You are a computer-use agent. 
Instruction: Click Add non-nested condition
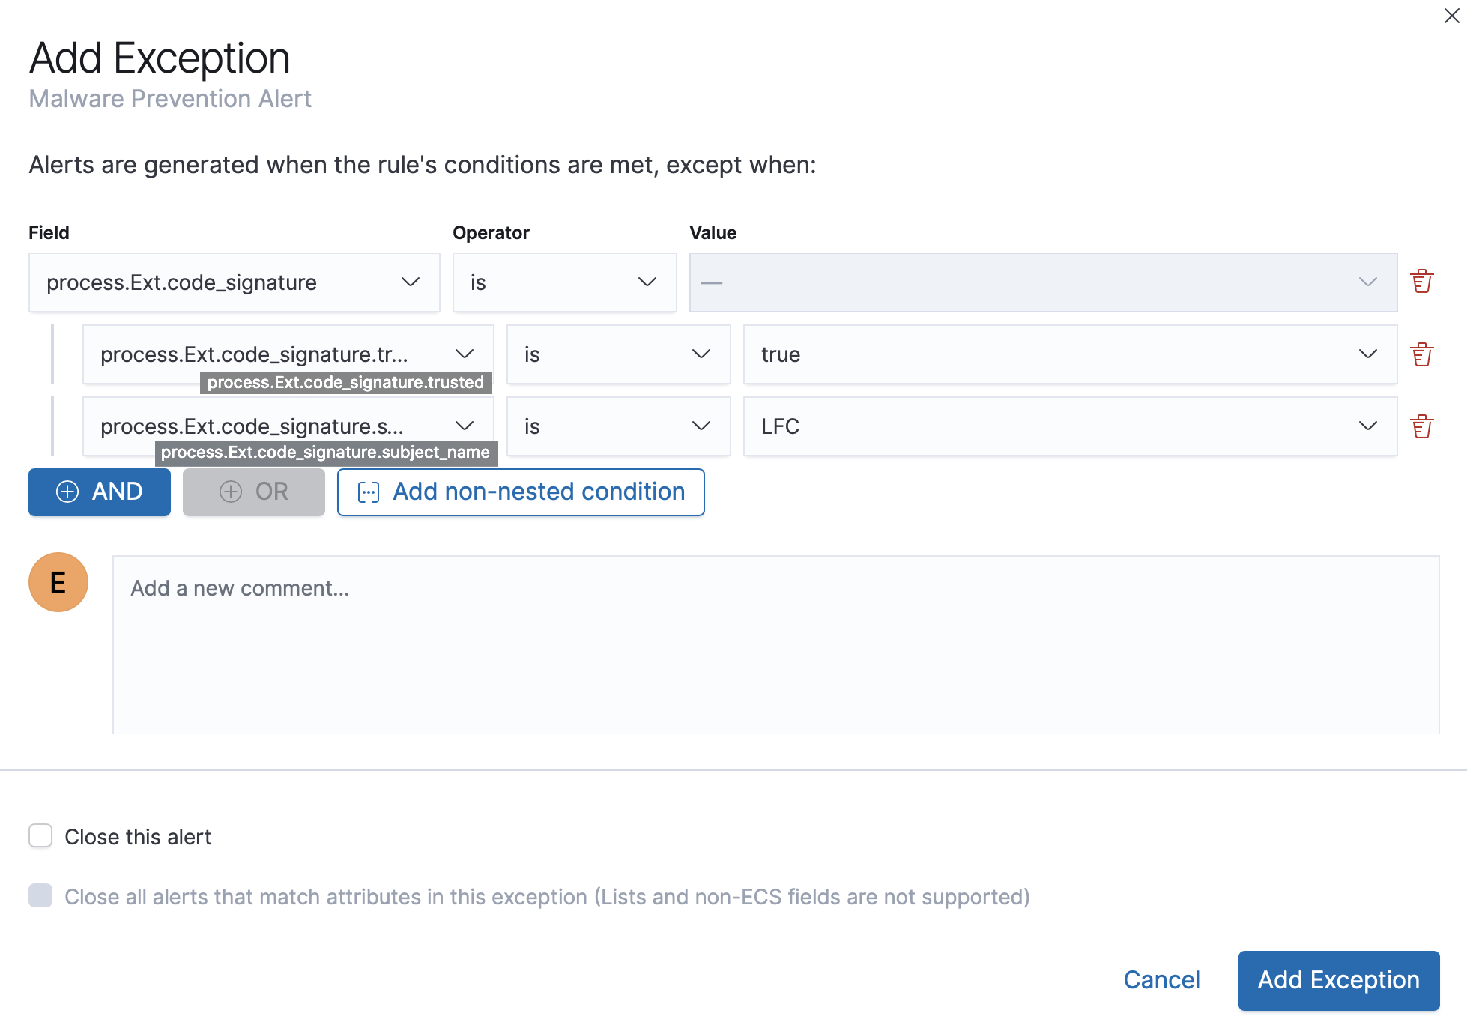click(x=521, y=492)
